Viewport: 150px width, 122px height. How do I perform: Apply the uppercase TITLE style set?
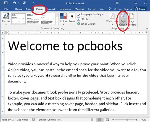point(33,19)
